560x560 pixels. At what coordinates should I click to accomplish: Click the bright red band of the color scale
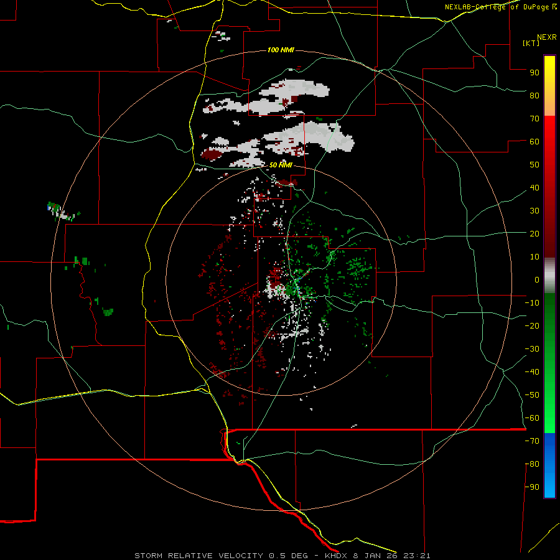(x=549, y=129)
